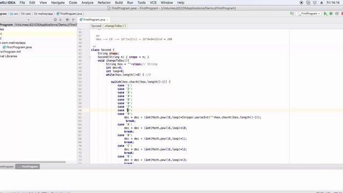
Task: Click the eject icon in macOS menu bar
Action: click(x=322, y=3)
